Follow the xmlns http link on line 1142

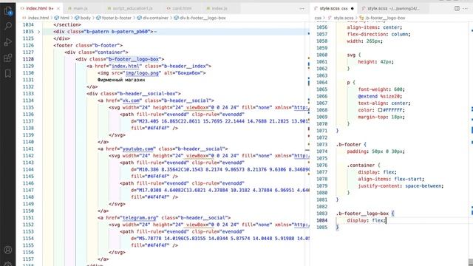pos(302,156)
